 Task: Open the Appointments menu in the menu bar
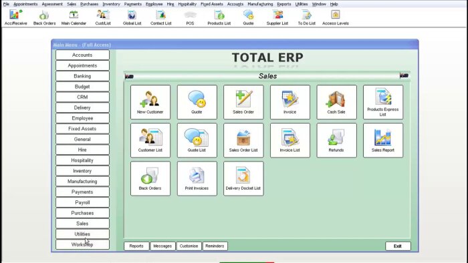pos(25,4)
